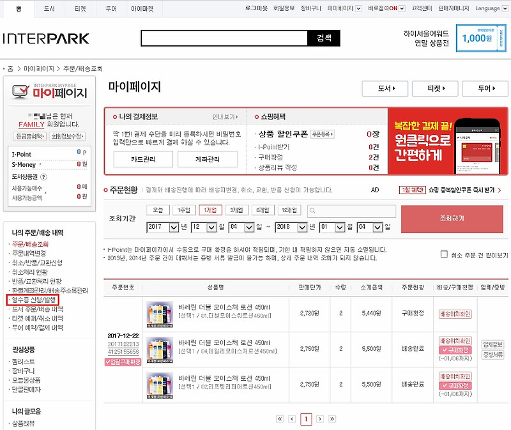Viewport: 511px width, 430px height.
Task: Open 로그아웃 link in top bar
Action: click(256, 8)
